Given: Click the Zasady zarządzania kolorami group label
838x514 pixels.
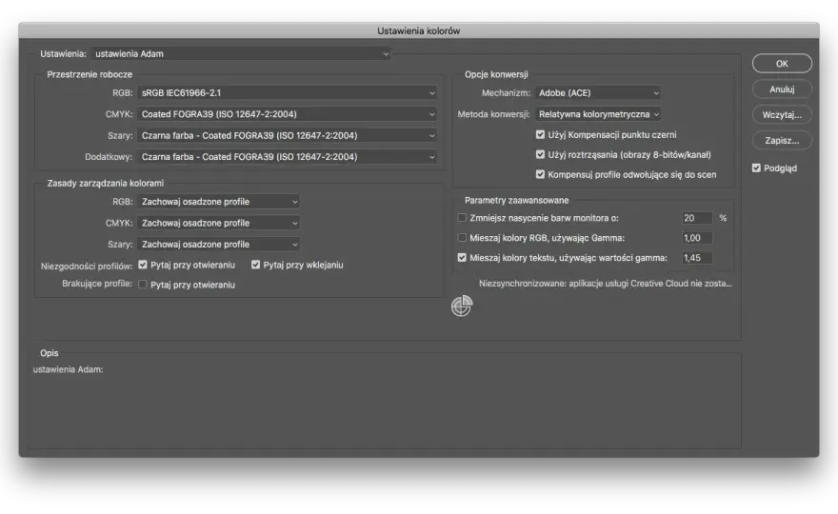Looking at the screenshot, I should 106,184.
